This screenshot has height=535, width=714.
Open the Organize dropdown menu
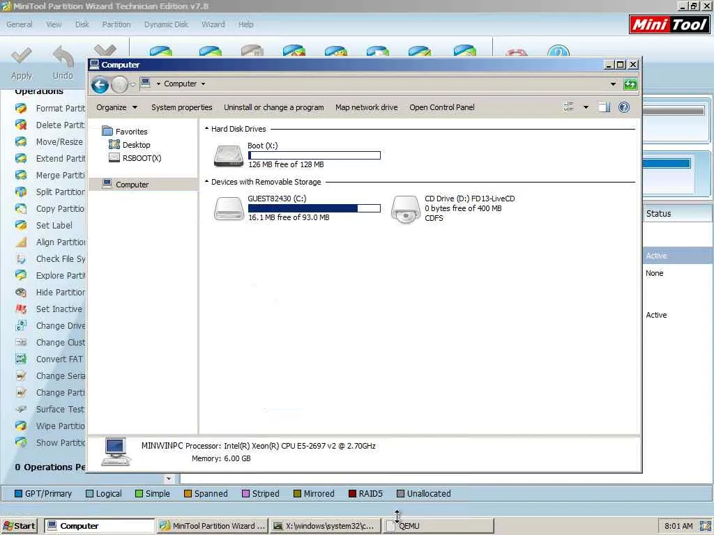(x=116, y=107)
